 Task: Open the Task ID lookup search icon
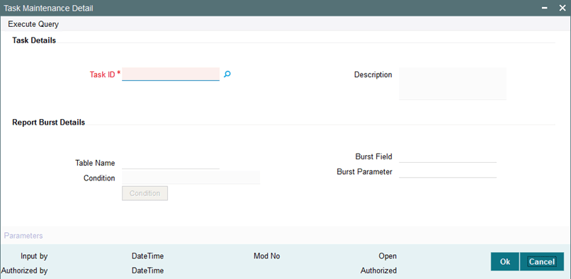tap(227, 74)
